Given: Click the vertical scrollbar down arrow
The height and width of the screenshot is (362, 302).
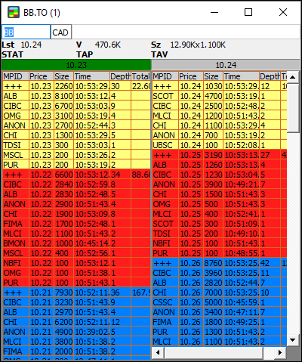Looking at the screenshot, I should click(292, 340).
